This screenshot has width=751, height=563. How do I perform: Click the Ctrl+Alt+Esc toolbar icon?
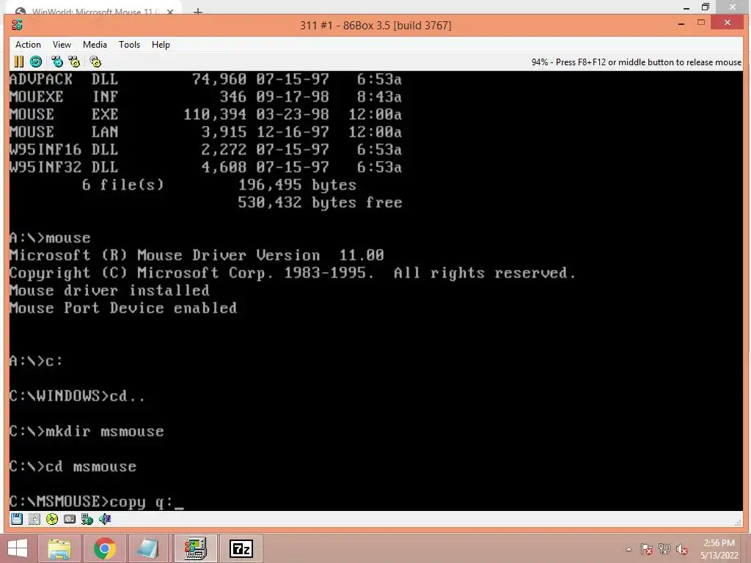[74, 62]
